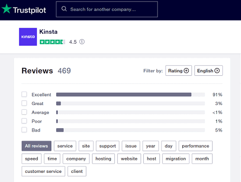Choose the day keyword tag
The image size is (241, 182).
[x=169, y=146]
